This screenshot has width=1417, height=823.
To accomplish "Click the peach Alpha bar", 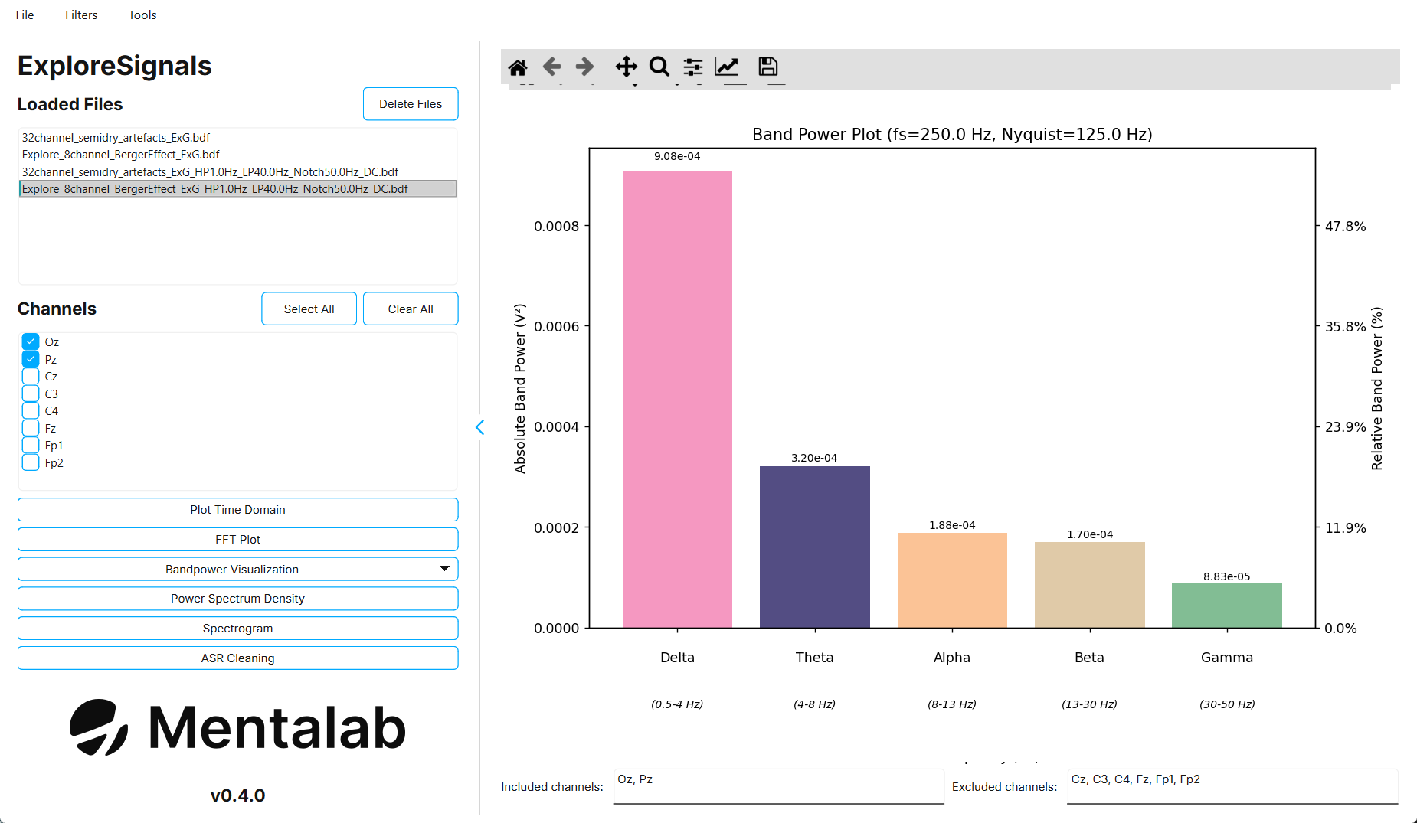I will [x=952, y=580].
